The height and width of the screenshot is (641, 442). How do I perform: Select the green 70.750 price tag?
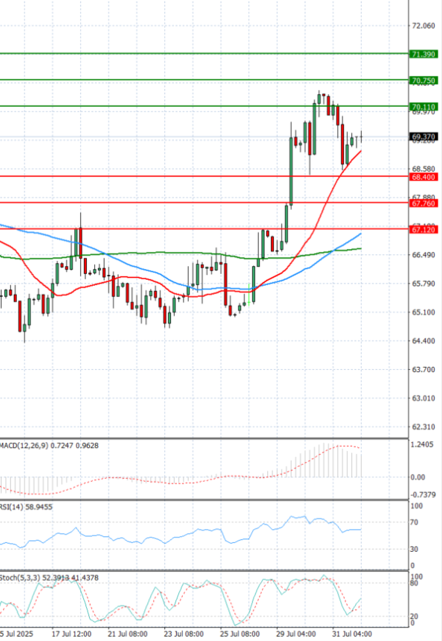pyautogui.click(x=423, y=80)
